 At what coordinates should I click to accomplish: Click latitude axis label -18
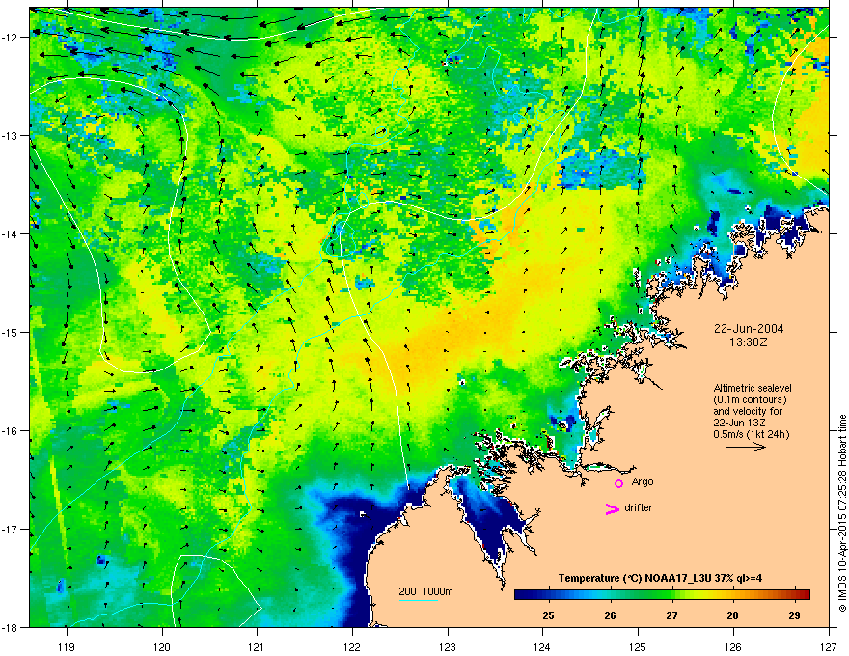(11, 627)
